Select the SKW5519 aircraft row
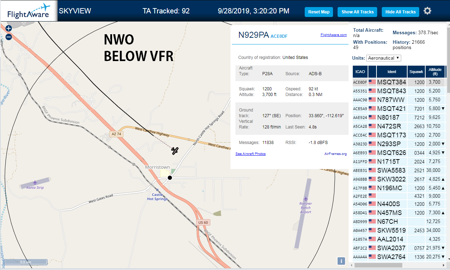Image resolution: width=450 pixels, height=270 pixels. pyautogui.click(x=399, y=230)
